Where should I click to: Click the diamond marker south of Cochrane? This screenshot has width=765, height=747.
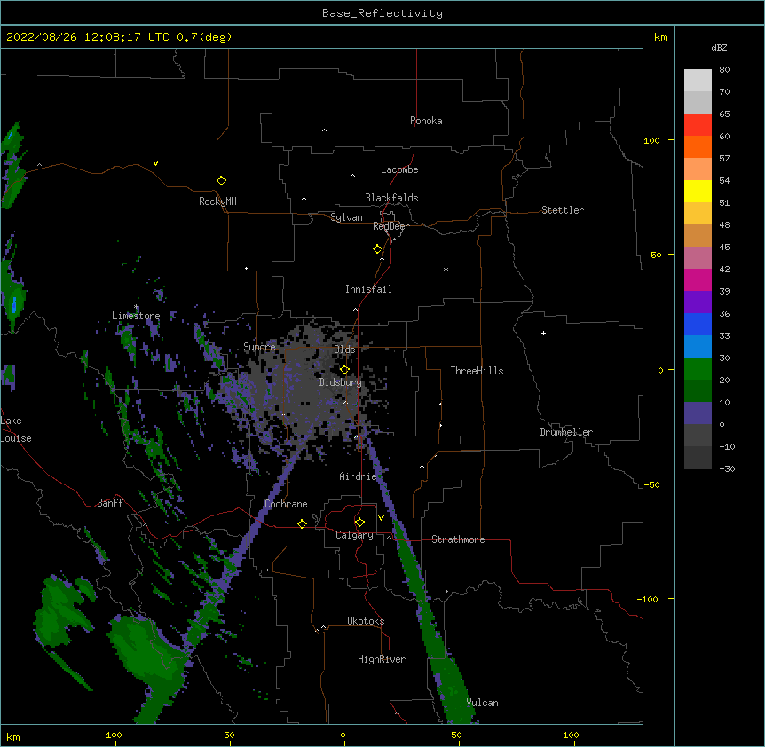click(302, 523)
